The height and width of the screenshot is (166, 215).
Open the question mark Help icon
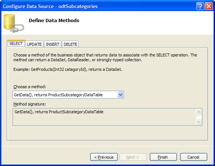[200, 6]
